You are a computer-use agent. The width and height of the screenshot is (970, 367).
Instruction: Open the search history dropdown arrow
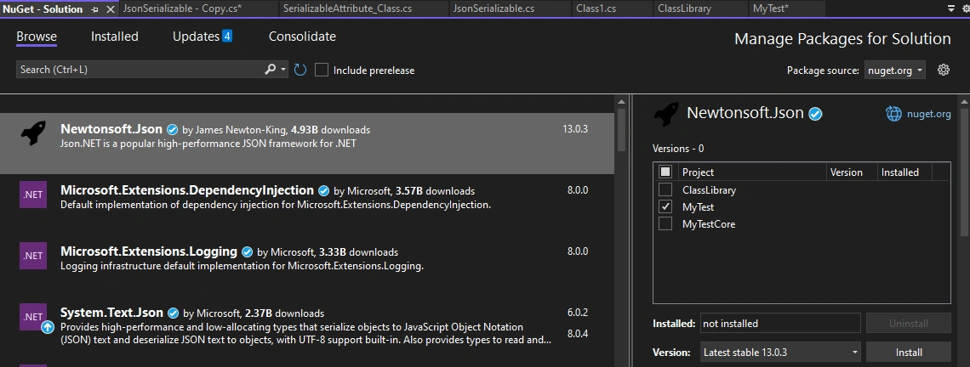pyautogui.click(x=284, y=70)
